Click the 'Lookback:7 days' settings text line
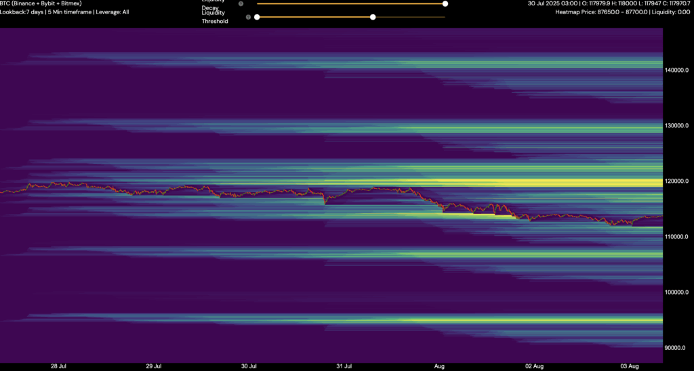This screenshot has width=694, height=371. [64, 12]
